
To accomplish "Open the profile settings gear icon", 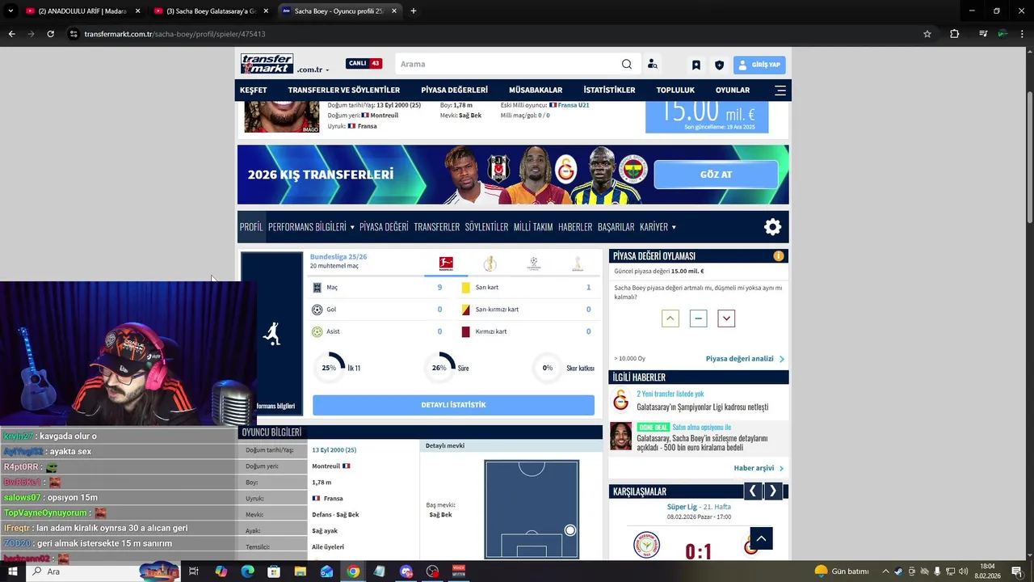I will point(773,227).
